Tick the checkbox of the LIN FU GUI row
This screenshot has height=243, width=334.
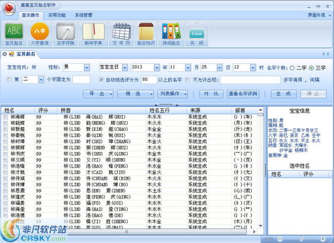(5, 203)
